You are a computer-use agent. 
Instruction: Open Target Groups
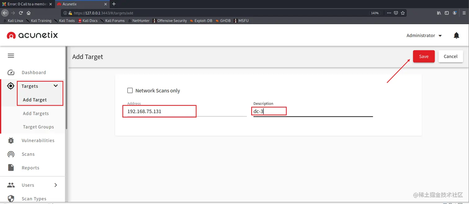(x=38, y=127)
